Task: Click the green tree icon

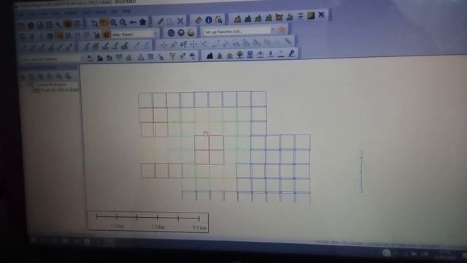Action: 240,55
